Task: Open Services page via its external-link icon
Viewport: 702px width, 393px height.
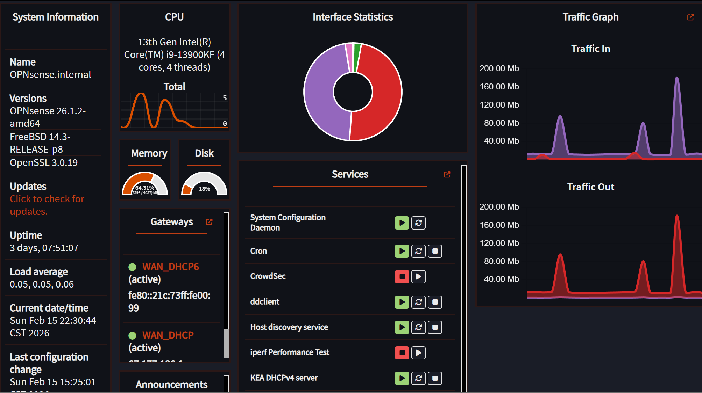Action: (447, 175)
